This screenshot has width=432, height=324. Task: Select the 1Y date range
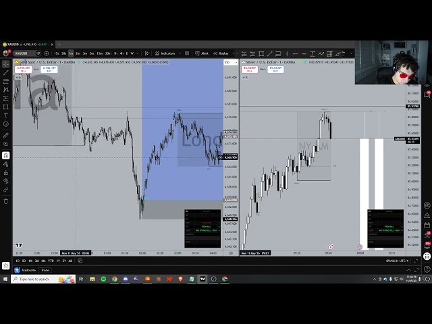[x=58, y=261]
